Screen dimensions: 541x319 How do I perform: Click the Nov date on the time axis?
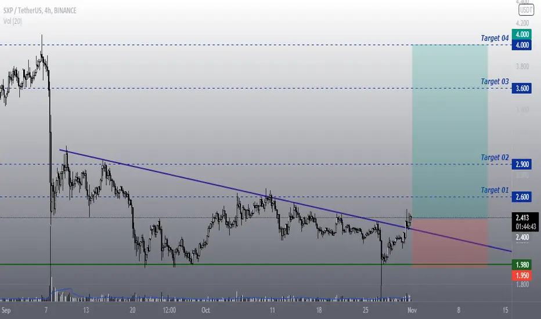(x=412, y=310)
